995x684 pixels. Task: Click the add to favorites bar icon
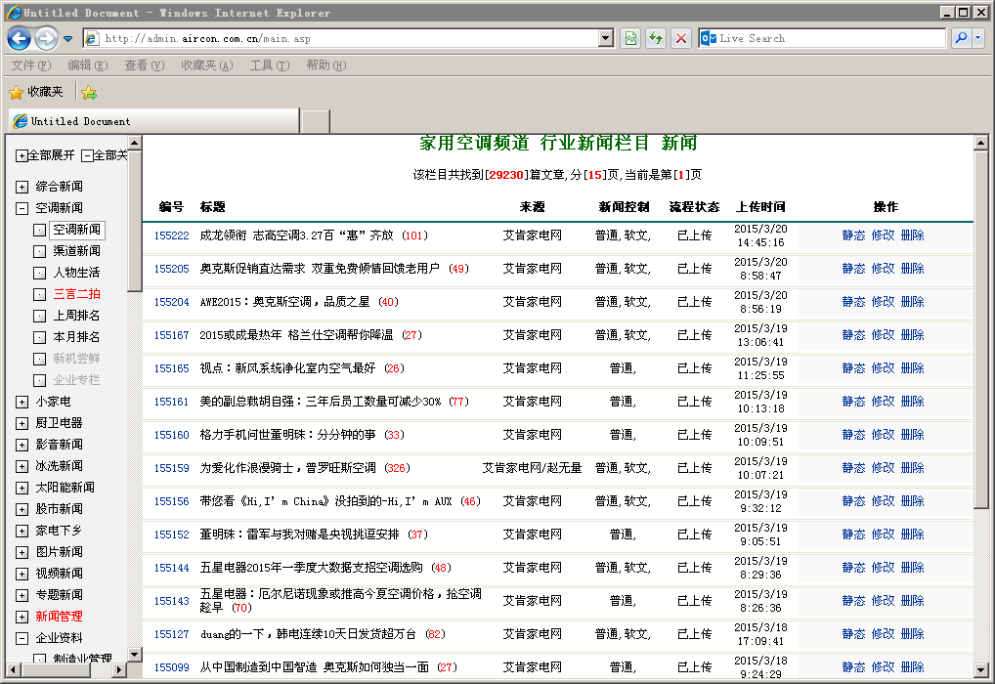[x=89, y=93]
